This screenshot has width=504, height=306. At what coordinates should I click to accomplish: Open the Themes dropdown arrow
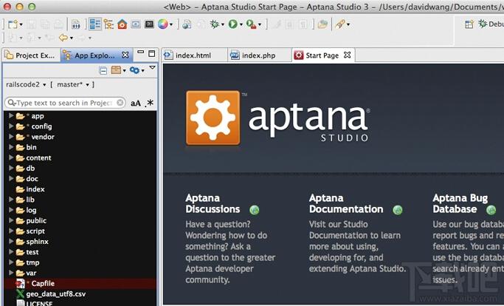pyautogui.click(x=171, y=24)
